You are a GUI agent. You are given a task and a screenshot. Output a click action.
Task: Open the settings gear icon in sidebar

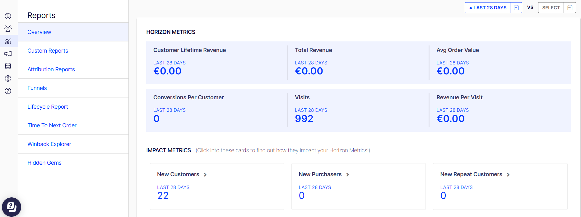coord(8,78)
